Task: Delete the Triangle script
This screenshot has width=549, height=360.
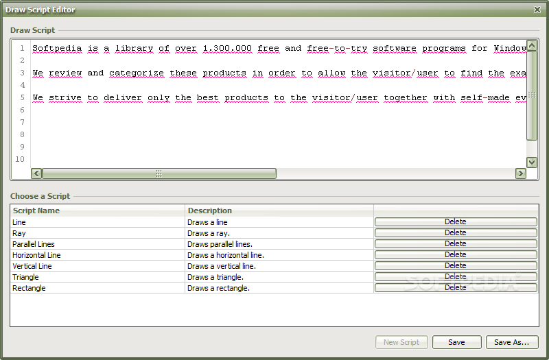Action: pos(456,276)
